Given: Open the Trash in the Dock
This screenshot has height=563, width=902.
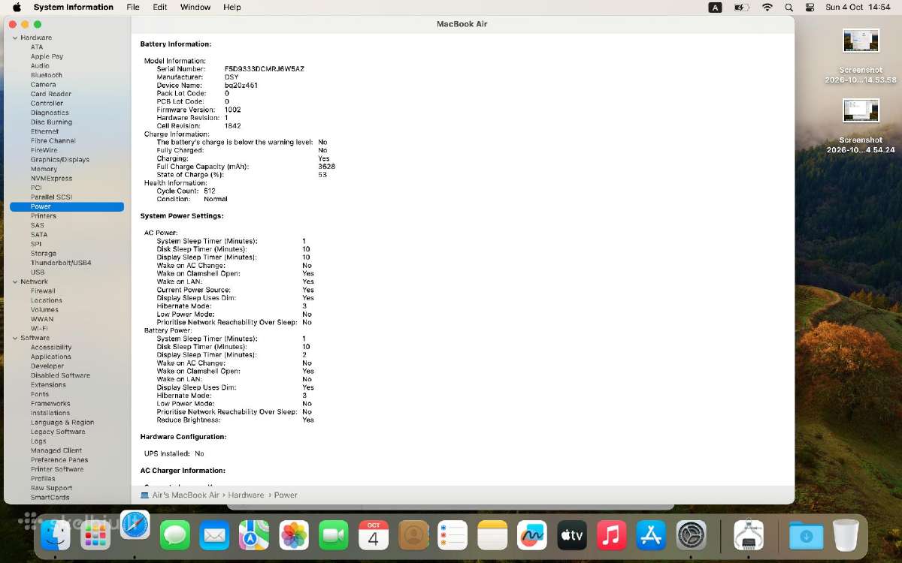Looking at the screenshot, I should coord(846,536).
